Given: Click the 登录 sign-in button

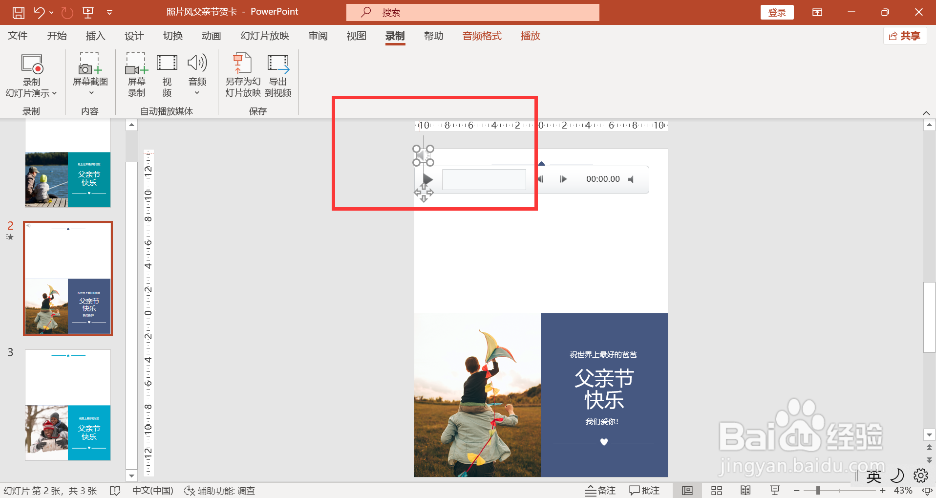Looking at the screenshot, I should pyautogui.click(x=777, y=12).
